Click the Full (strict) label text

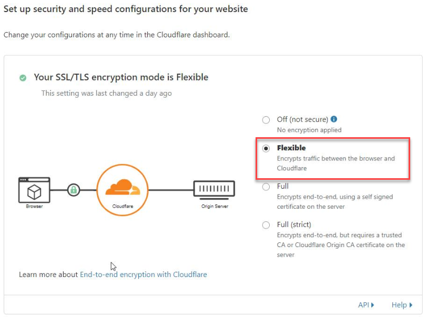tap(294, 224)
